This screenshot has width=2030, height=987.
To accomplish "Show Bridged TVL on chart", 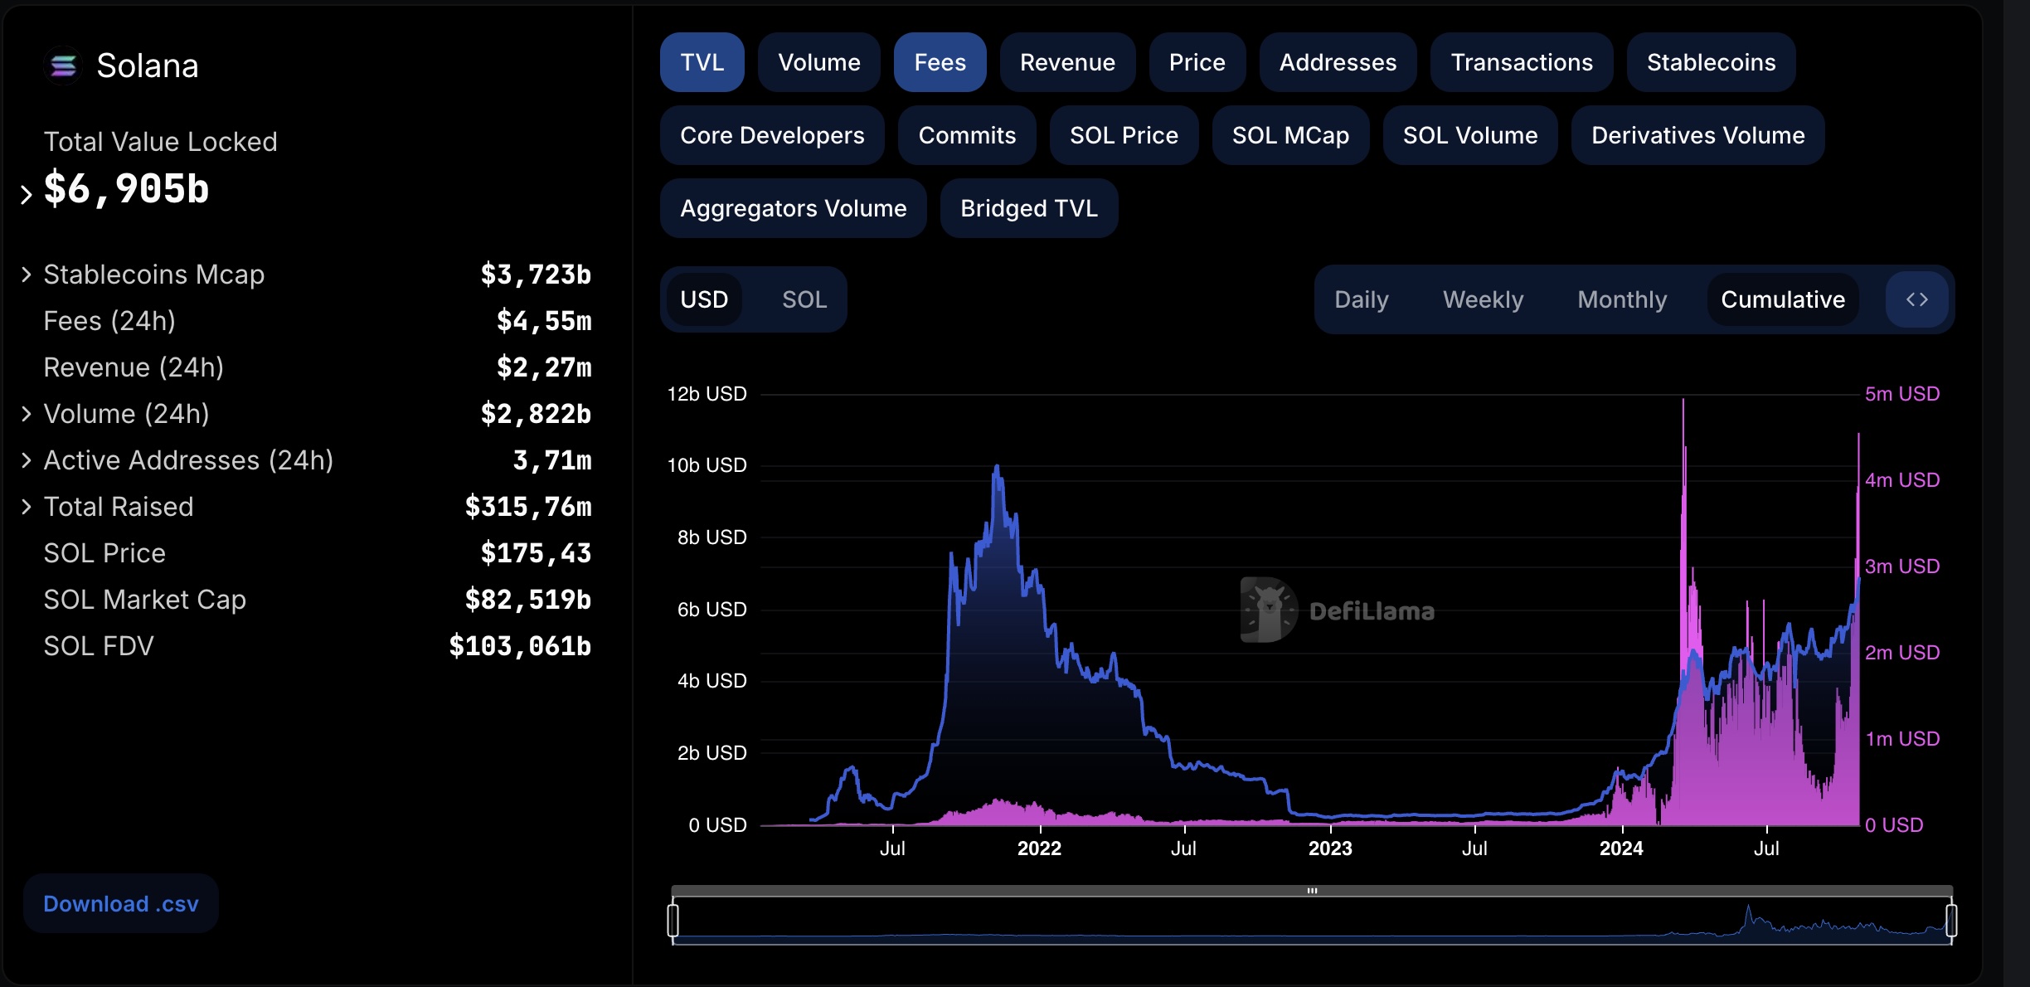I will (1029, 208).
